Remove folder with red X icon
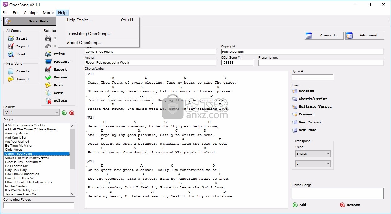391x214 pixels. [72, 113]
